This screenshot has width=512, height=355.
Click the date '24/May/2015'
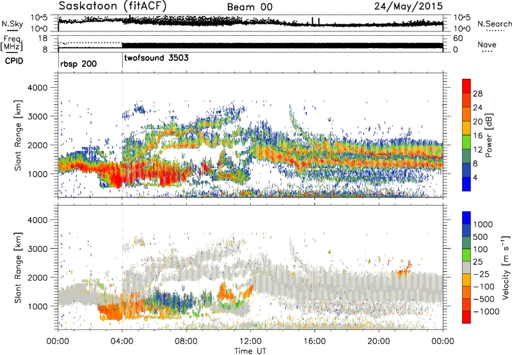click(x=408, y=6)
